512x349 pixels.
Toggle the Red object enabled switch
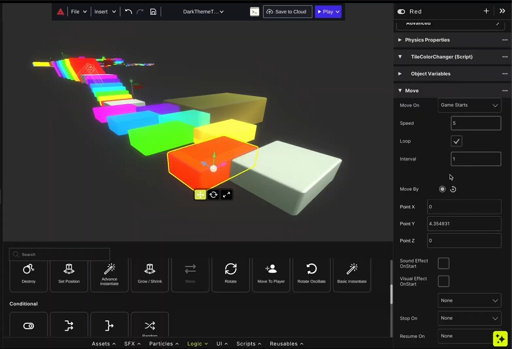tap(401, 12)
